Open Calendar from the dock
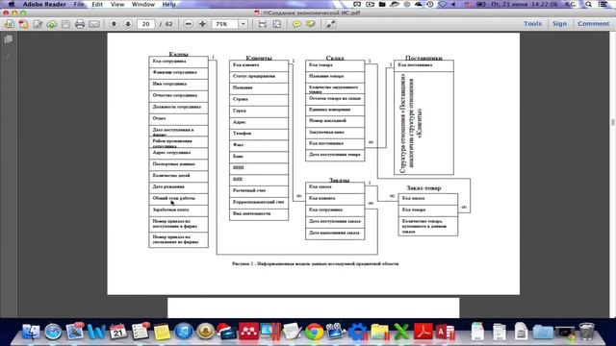The height and width of the screenshot is (346, 616). tap(117, 332)
